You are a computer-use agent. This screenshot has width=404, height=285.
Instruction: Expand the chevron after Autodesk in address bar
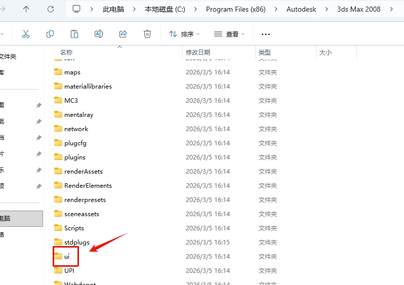pos(327,9)
